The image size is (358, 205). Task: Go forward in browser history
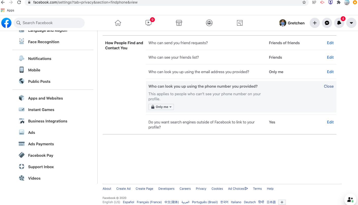click(x=11, y=2)
